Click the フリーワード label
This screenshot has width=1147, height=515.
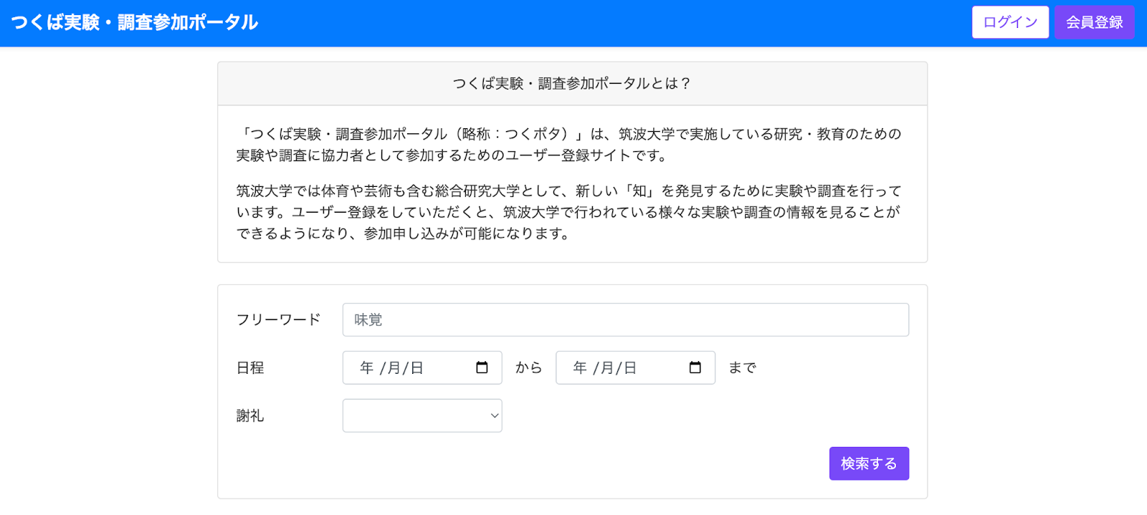[279, 319]
